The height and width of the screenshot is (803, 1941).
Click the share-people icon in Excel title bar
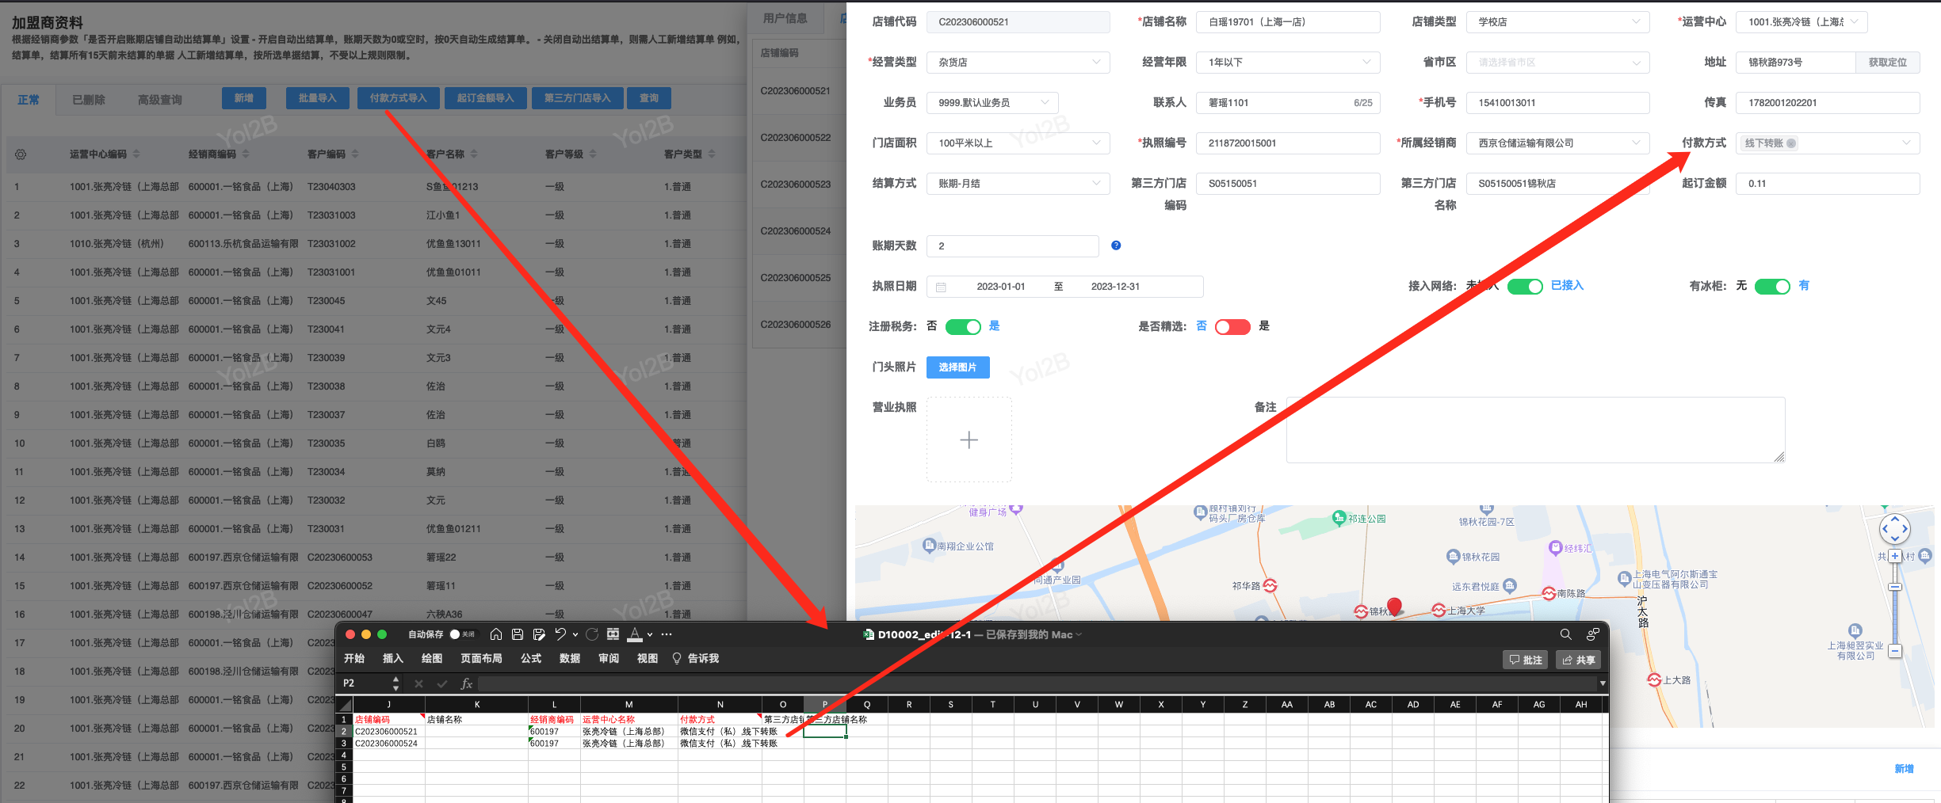tap(1592, 634)
